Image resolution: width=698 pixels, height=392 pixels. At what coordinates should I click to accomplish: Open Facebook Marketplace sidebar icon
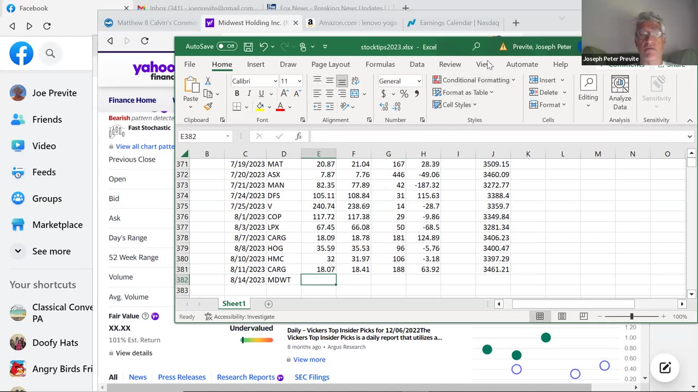[x=18, y=225]
